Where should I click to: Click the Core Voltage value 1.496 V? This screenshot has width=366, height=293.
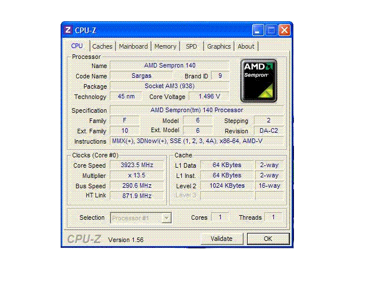[x=209, y=96]
